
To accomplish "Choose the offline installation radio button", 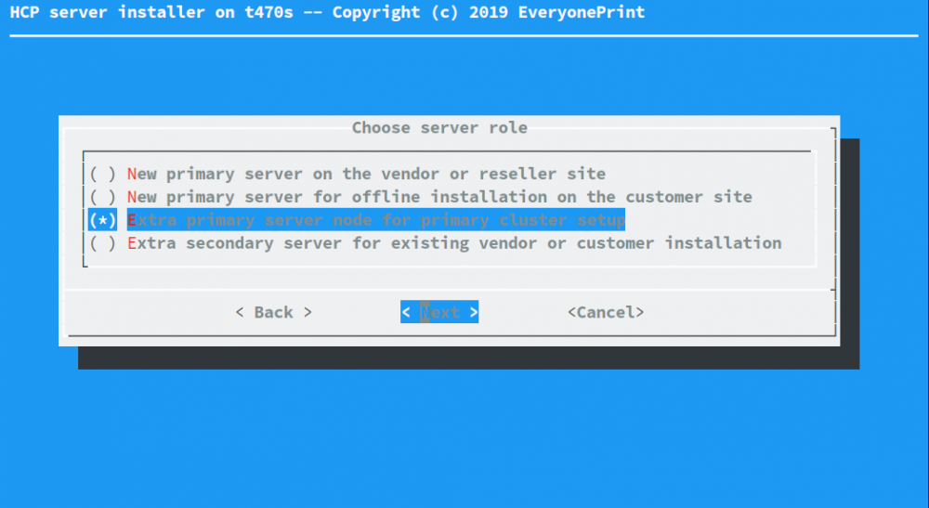I will [x=102, y=197].
